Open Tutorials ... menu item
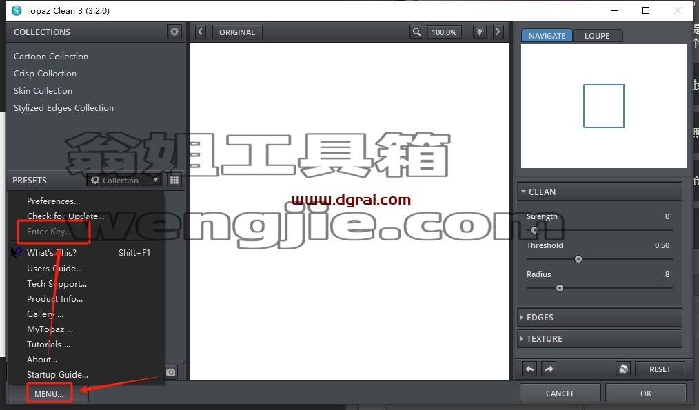This screenshot has height=410, width=699. pos(48,344)
